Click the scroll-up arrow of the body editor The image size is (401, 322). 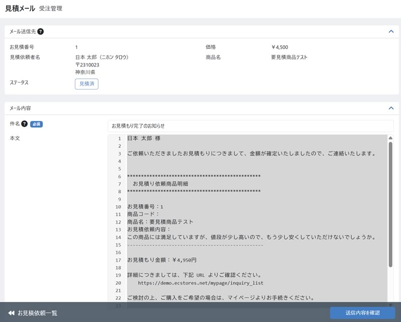(390, 138)
